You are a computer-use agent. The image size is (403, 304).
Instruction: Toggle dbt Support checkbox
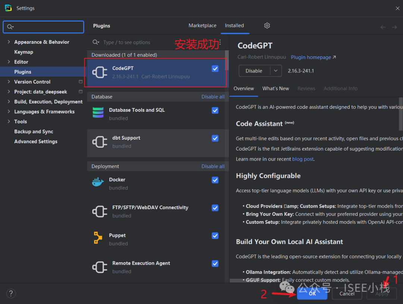pyautogui.click(x=215, y=139)
